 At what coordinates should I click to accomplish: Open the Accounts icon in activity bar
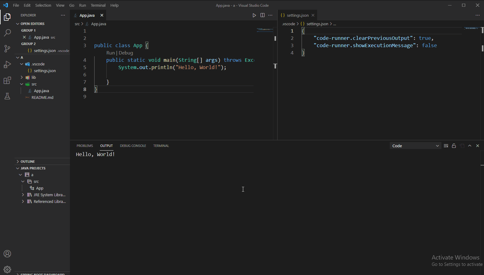pyautogui.click(x=7, y=254)
